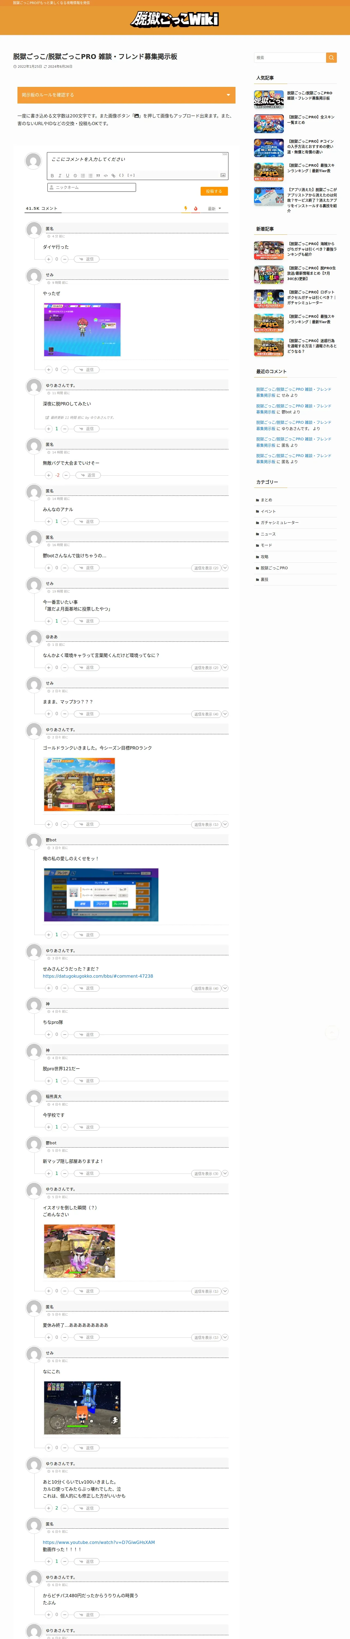Click the spoiler [+] icon in the editor
This screenshot has width=350, height=1639.
131,176
